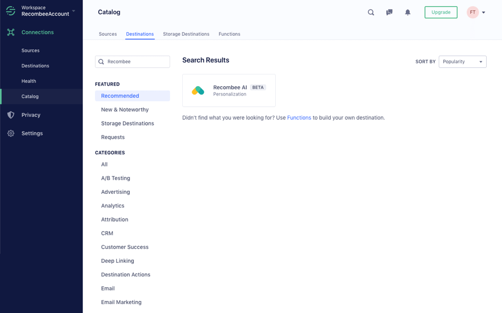Expand the workspace switcher arrow

click(74, 11)
